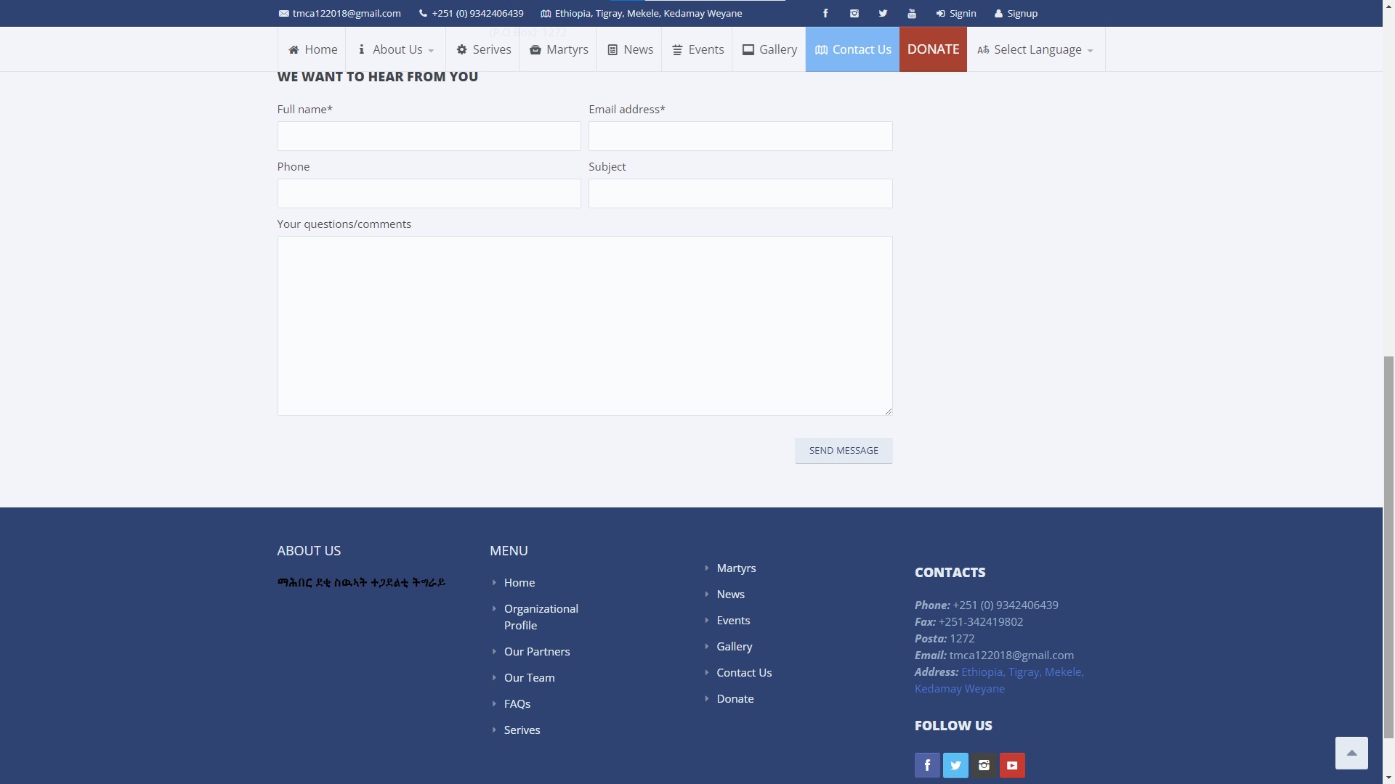This screenshot has height=784, width=1395.
Task: Go to the Martyrs nav item
Action: [x=558, y=49]
